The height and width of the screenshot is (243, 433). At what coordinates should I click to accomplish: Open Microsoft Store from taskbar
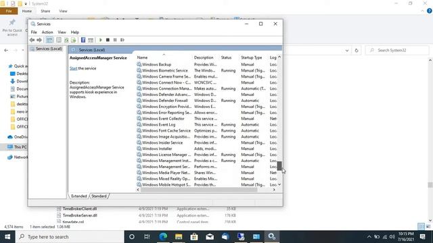pyautogui.click(x=194, y=237)
